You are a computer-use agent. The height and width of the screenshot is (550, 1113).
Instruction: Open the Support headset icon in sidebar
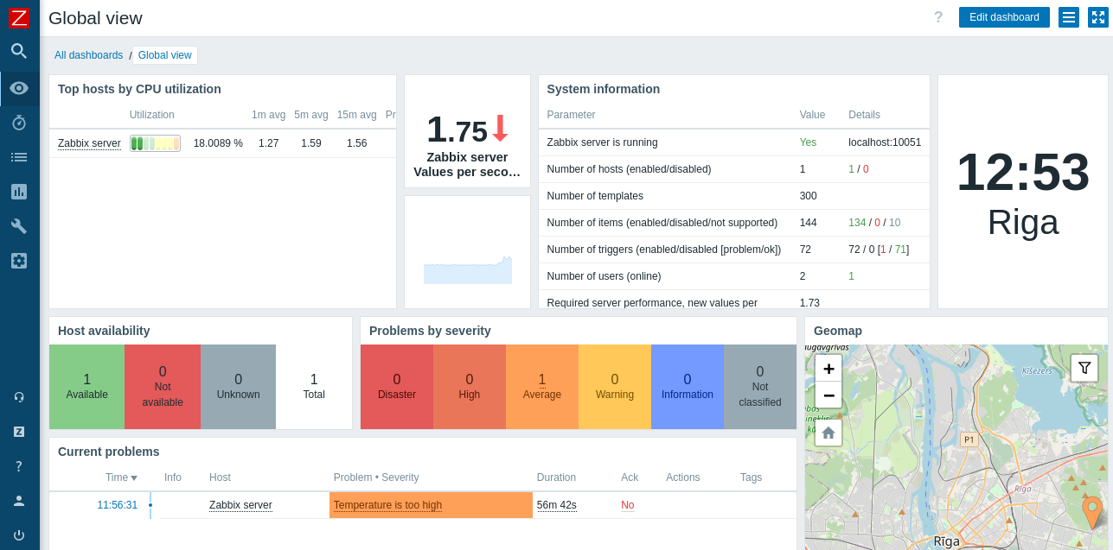(x=19, y=397)
